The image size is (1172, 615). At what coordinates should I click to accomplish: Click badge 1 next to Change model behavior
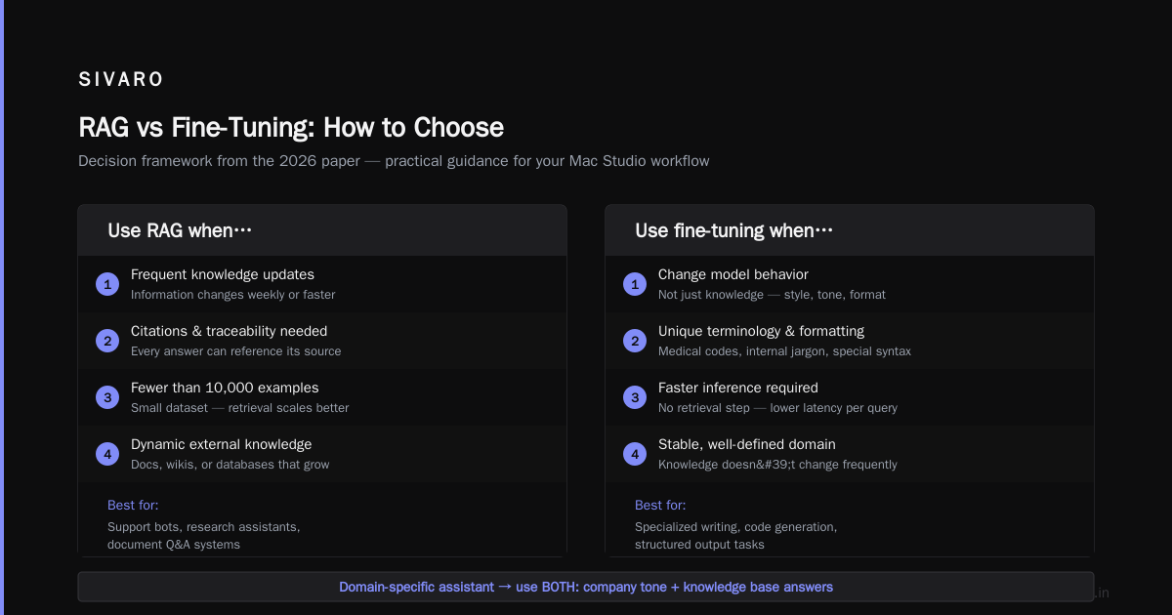pyautogui.click(x=635, y=284)
